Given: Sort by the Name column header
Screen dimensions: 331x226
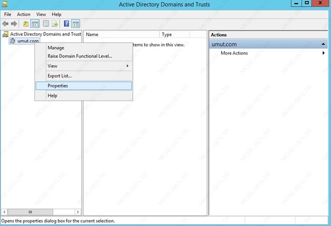Looking at the screenshot, I should (122, 34).
